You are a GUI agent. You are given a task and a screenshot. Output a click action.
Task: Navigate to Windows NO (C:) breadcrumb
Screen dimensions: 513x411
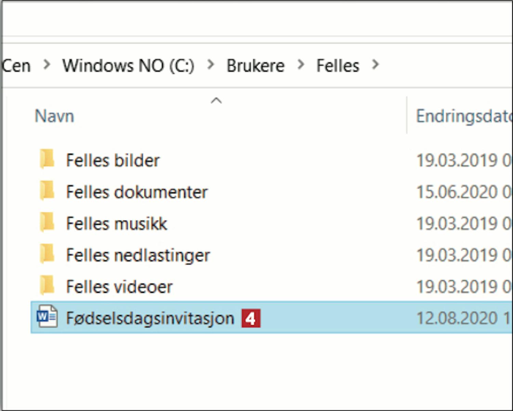[128, 66]
